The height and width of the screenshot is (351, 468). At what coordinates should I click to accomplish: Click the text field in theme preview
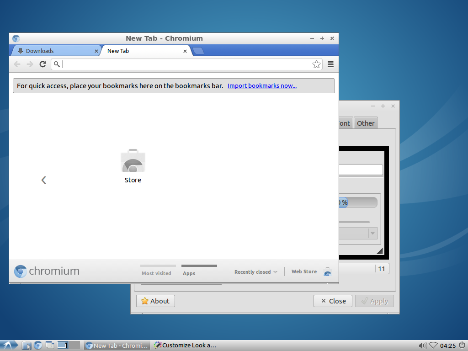coord(361,170)
